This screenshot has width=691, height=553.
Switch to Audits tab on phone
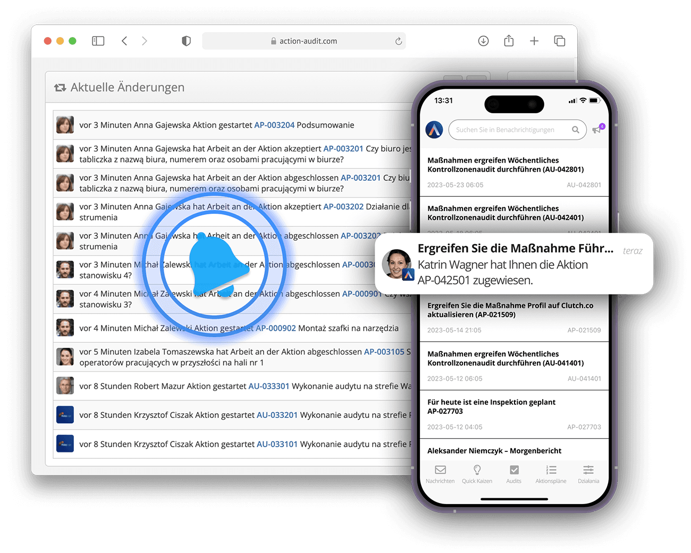point(514,474)
